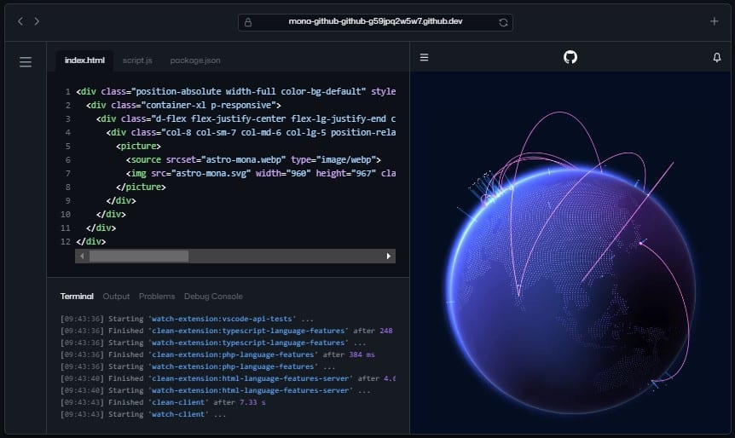Image resolution: width=735 pixels, height=438 pixels.
Task: Switch to the script.js tab
Action: (x=137, y=61)
